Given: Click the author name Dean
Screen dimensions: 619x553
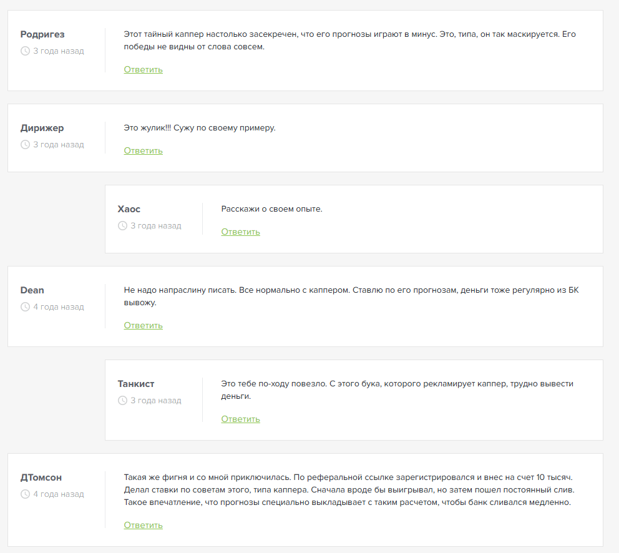Looking at the screenshot, I should (32, 290).
